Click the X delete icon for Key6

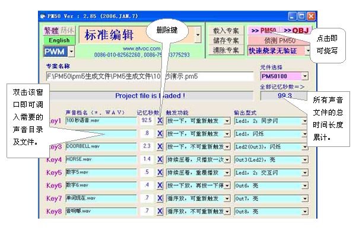160,185
